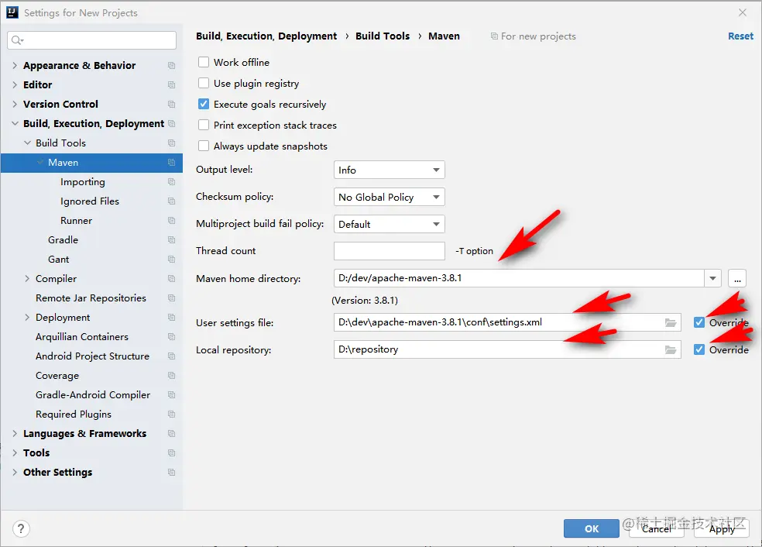Open the Checksum policy dropdown
Screen dimensions: 762x547
pyautogui.click(x=390, y=197)
